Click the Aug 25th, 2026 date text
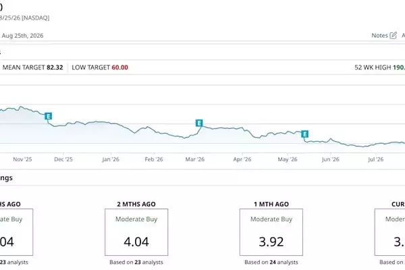Viewport: 405px width, 270px height. tap(22, 36)
